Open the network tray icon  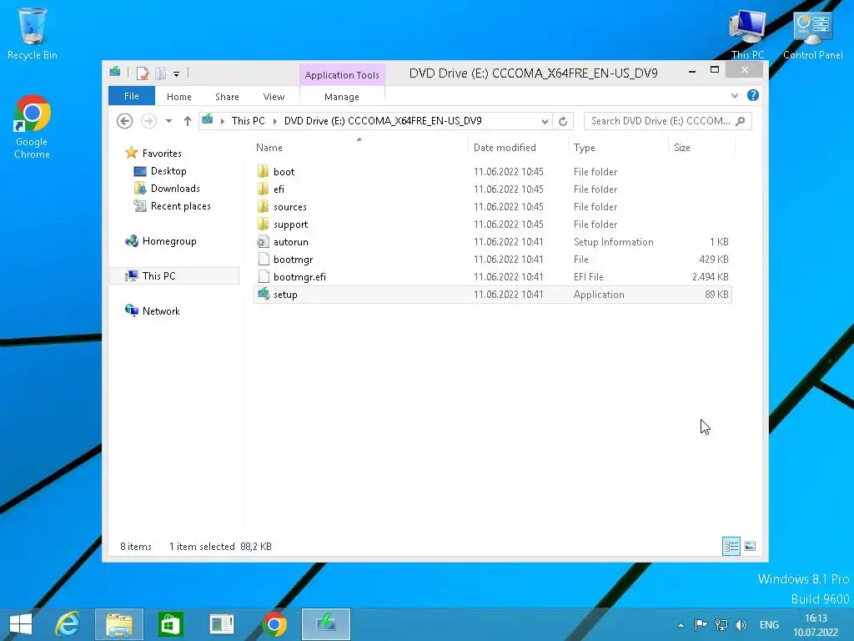721,624
